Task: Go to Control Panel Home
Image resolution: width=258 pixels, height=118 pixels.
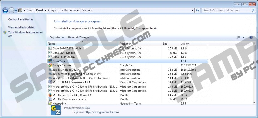Action: coord(20,19)
